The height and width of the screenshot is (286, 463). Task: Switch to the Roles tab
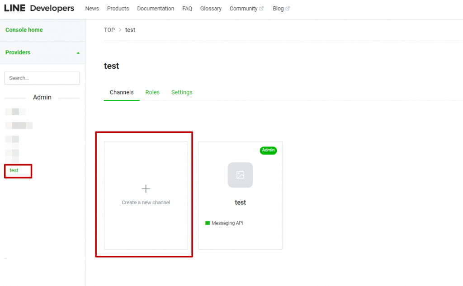(152, 92)
